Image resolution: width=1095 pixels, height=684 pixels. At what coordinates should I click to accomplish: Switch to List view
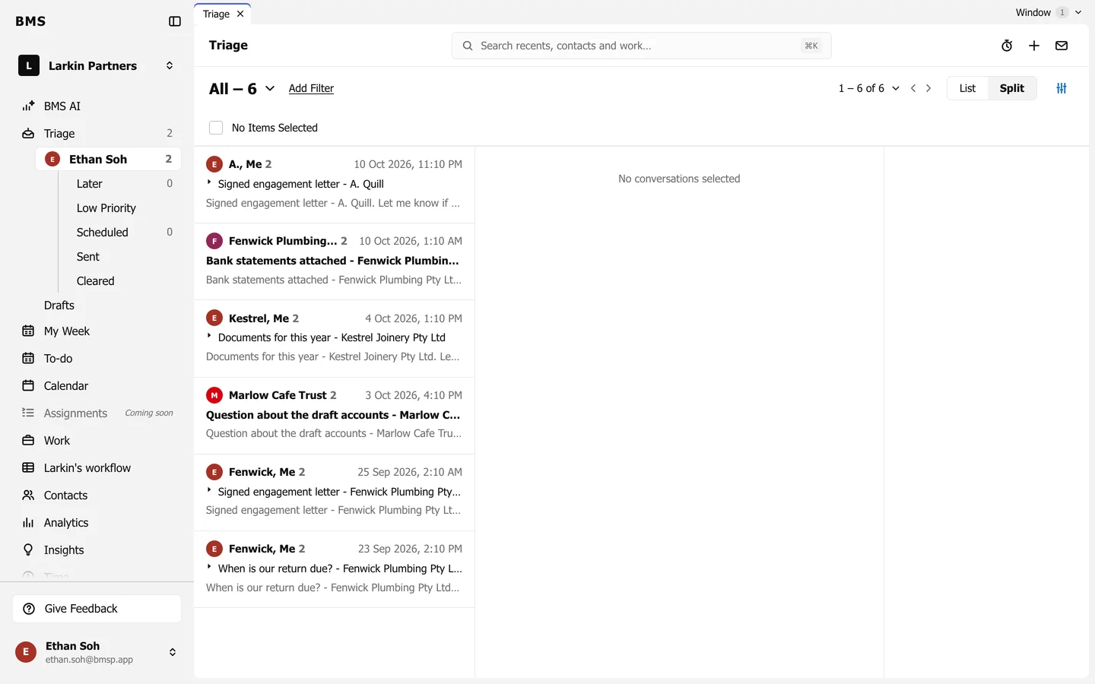coord(967,88)
